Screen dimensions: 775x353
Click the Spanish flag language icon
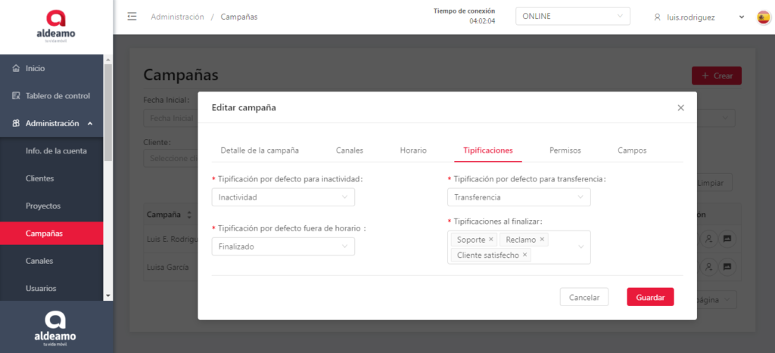click(x=764, y=17)
